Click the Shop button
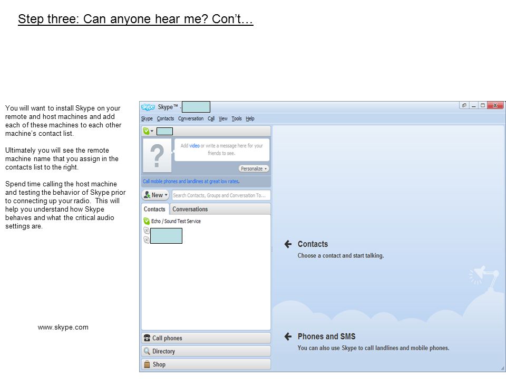Image resolution: width=506 pixels, height=379 pixels. [206, 364]
